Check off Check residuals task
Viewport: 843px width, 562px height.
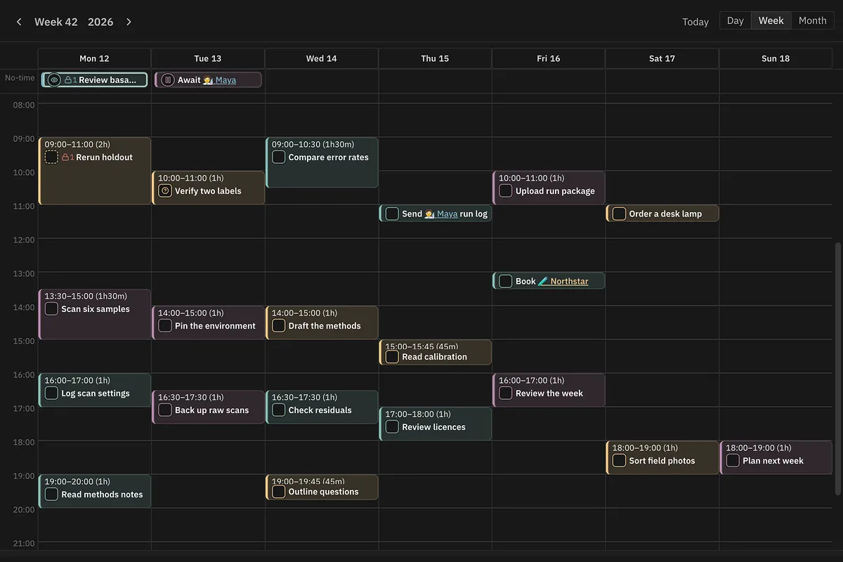279,410
